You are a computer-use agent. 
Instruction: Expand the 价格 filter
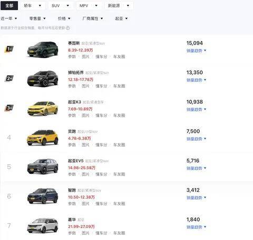click(x=64, y=18)
